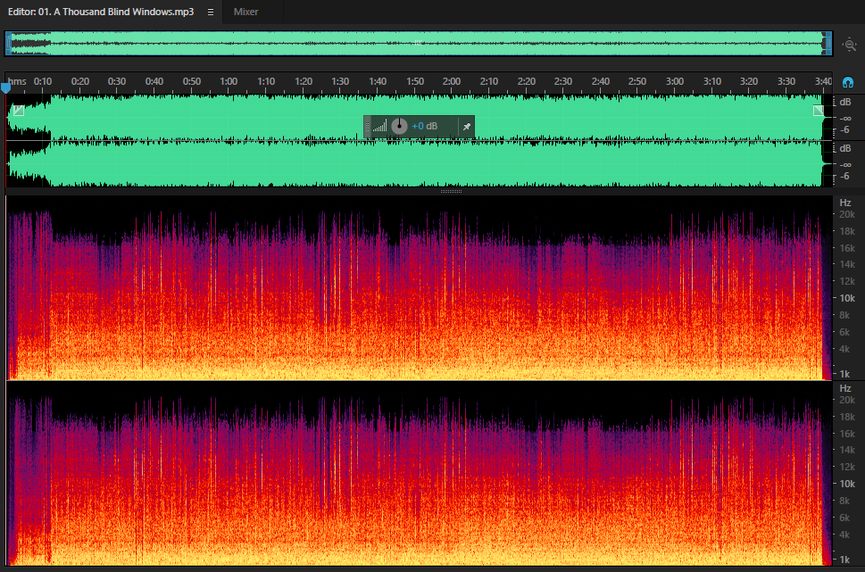Screen dimensions: 865x572
Task: Click the 3:00 mark on the time ruler
Action: (675, 81)
